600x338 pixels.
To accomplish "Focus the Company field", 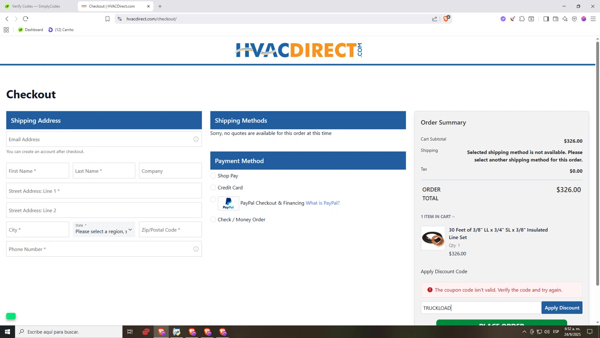I will click(170, 171).
